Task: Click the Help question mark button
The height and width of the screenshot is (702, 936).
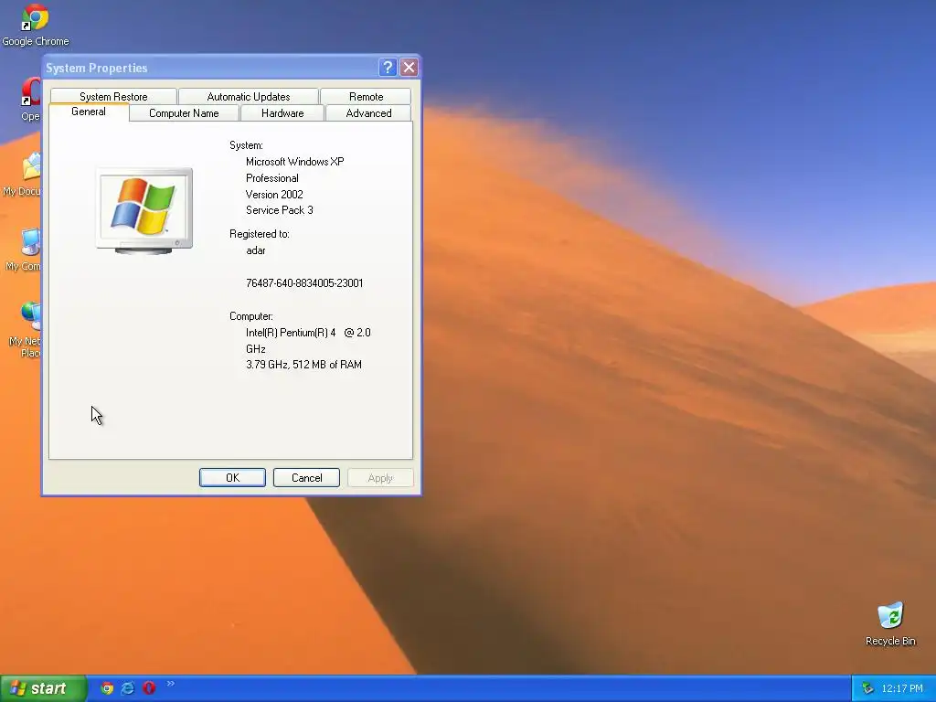Action: 388,68
